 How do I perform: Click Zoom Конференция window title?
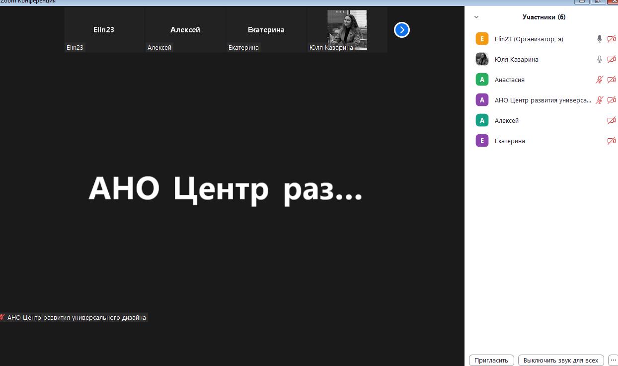(28, 2)
